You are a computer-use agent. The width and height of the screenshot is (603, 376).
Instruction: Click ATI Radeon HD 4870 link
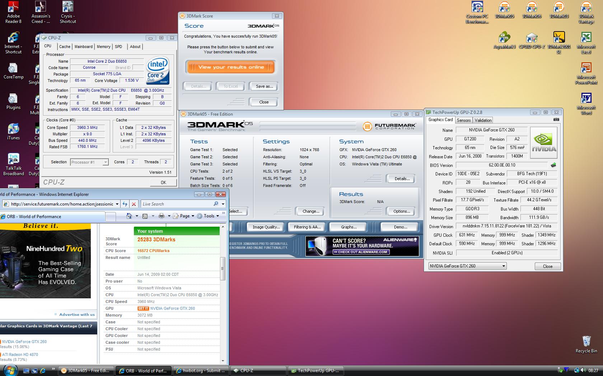tap(20, 355)
